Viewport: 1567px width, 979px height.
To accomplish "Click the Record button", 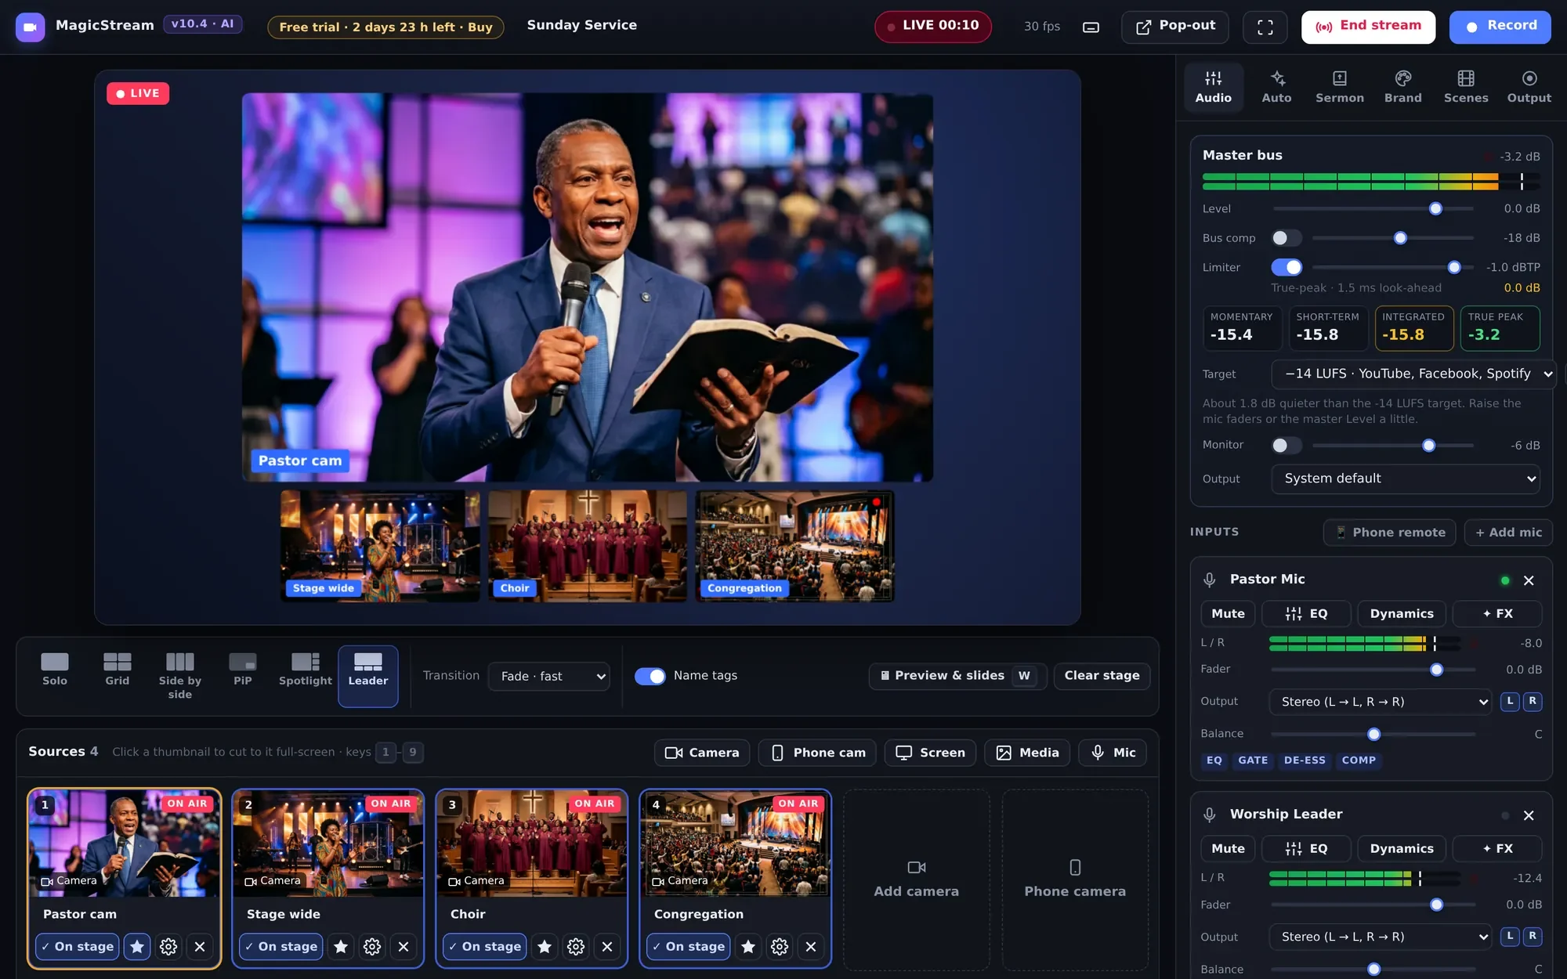I will [x=1500, y=27].
